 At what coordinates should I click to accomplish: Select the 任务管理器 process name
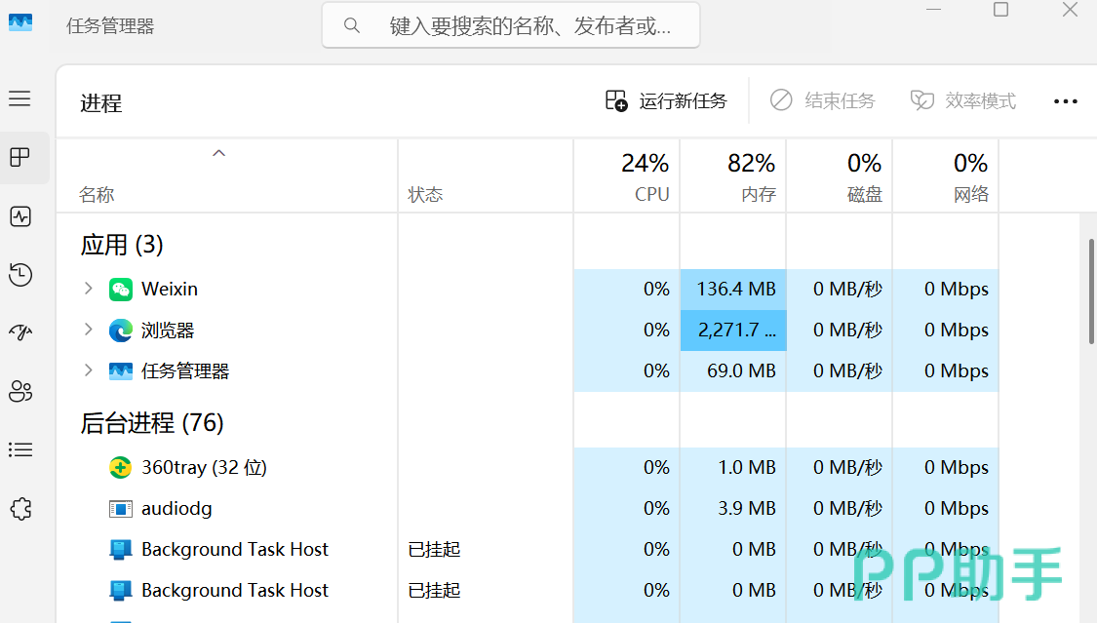pos(185,371)
